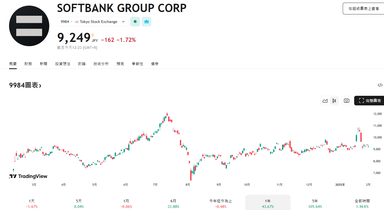384x210 pixels.
Task: Switch to the 全部時間 range
Action: pyautogui.click(x=362, y=203)
